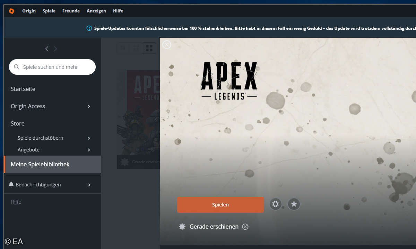Go back with the left navigation arrow

[x=47, y=49]
